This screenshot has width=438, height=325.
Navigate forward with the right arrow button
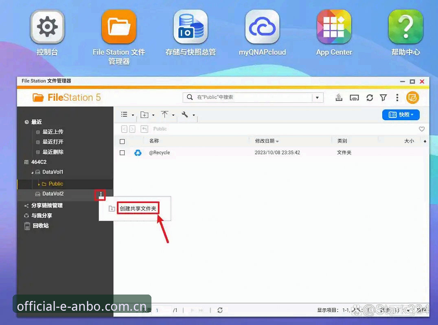pyautogui.click(x=132, y=129)
